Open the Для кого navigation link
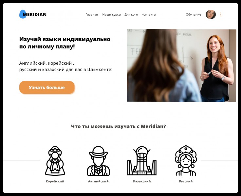This screenshot has width=241, height=196. pyautogui.click(x=131, y=15)
